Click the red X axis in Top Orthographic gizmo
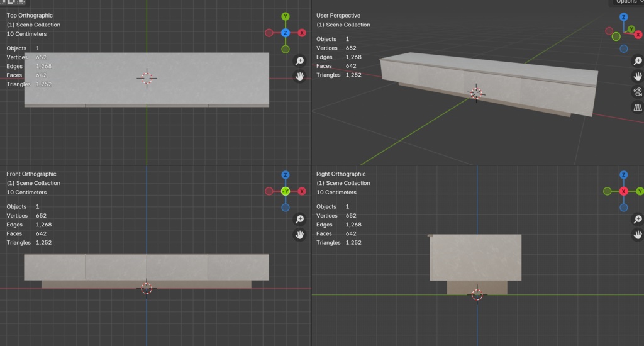 coord(302,33)
